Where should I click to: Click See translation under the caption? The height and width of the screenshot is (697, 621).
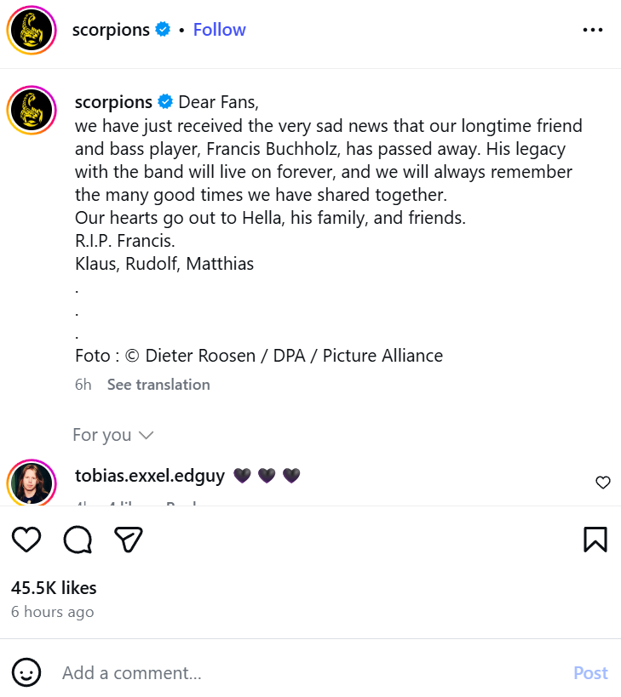pos(158,385)
